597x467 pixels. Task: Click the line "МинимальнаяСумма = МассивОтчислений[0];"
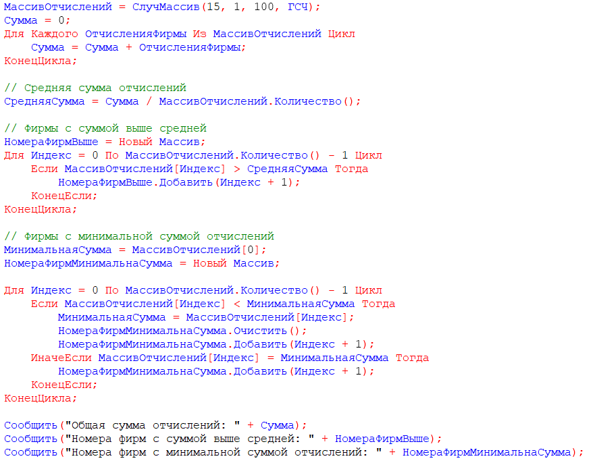point(135,250)
